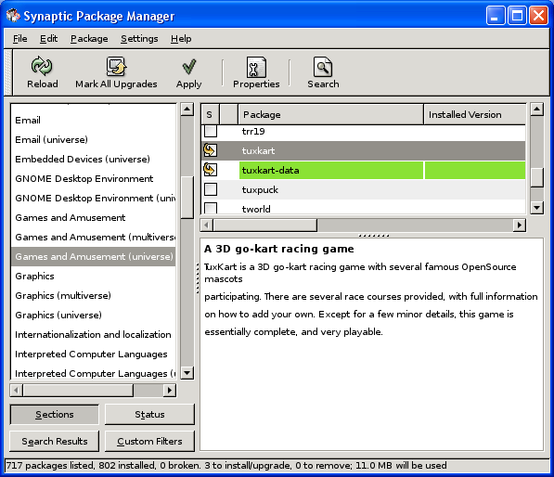Click section list scroll right arrow
Screen dimensions: 554x477
(170, 390)
